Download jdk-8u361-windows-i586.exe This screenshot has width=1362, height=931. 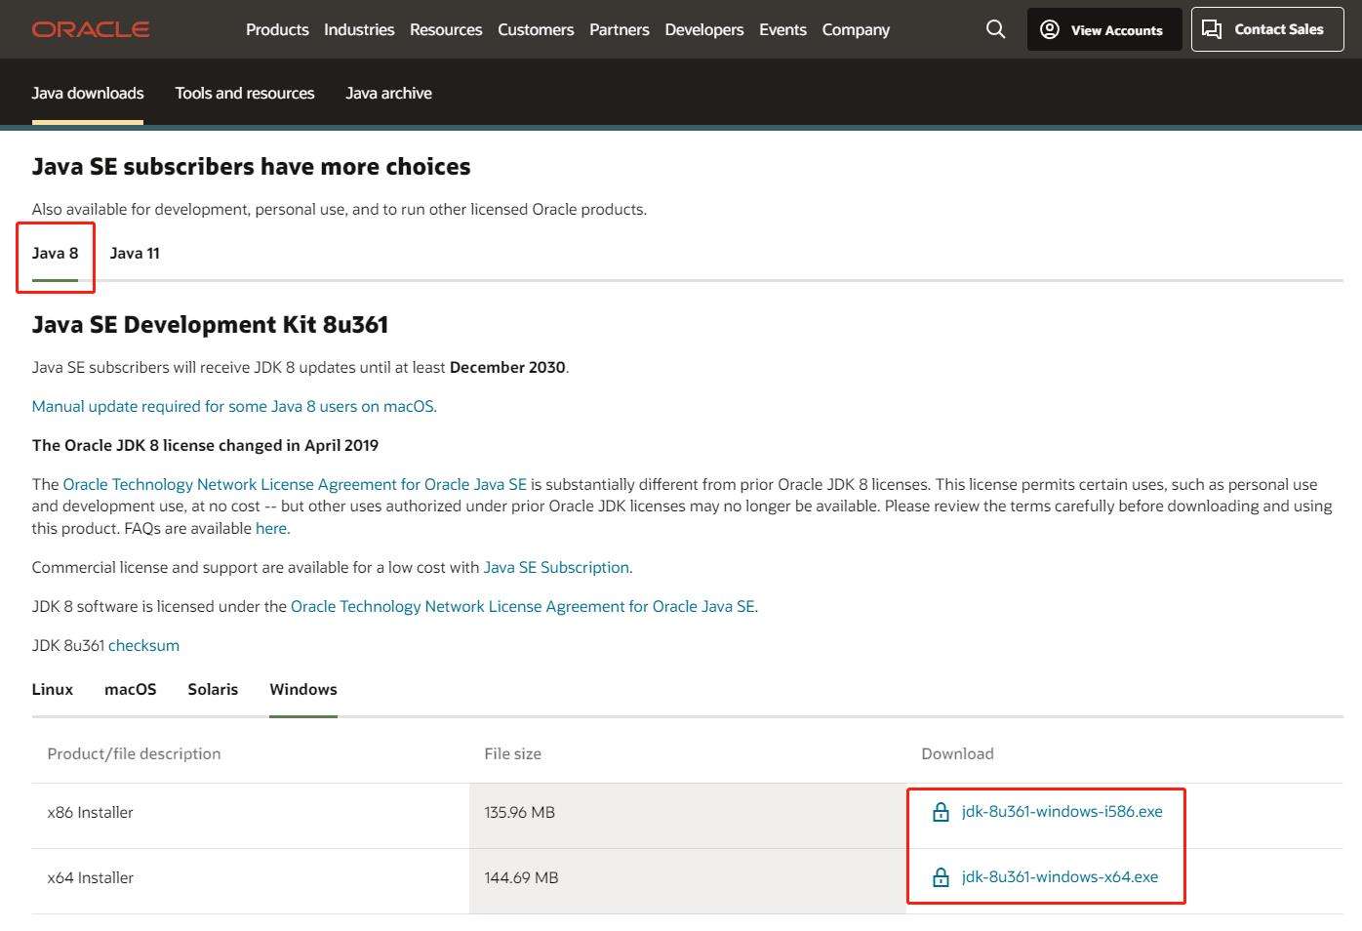1062,811
